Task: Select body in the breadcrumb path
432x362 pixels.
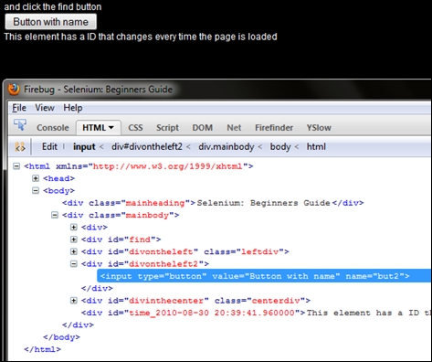Action: point(280,147)
